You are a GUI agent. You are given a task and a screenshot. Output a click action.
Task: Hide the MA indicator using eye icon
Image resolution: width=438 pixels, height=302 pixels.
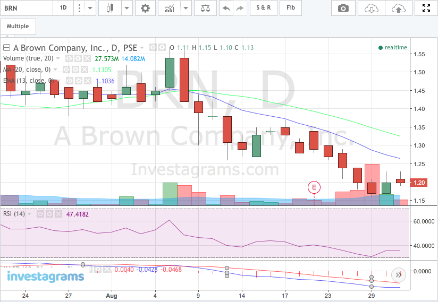pyautogui.click(x=66, y=70)
